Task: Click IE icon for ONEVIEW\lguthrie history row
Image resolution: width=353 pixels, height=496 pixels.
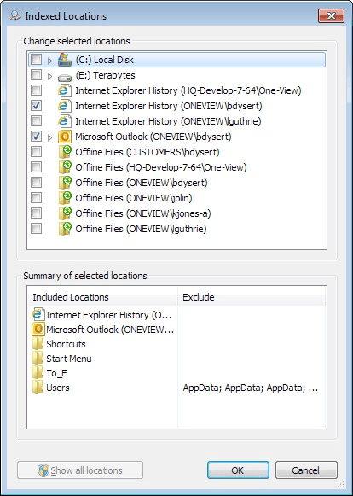Action: point(65,121)
